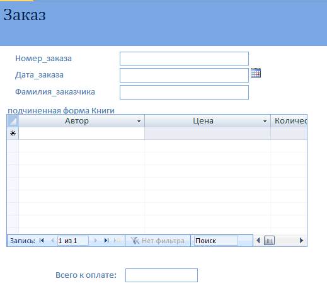The image size is (327, 298).
Task: Click the Фамилия_заказчика label
Action: (x=55, y=92)
